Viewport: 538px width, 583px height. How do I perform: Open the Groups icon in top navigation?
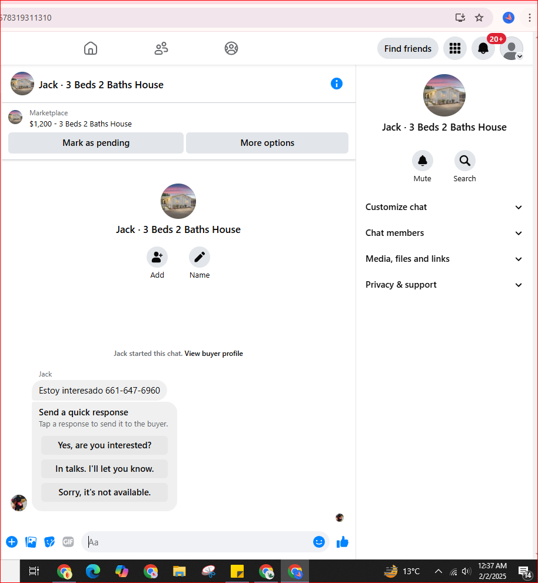point(231,48)
